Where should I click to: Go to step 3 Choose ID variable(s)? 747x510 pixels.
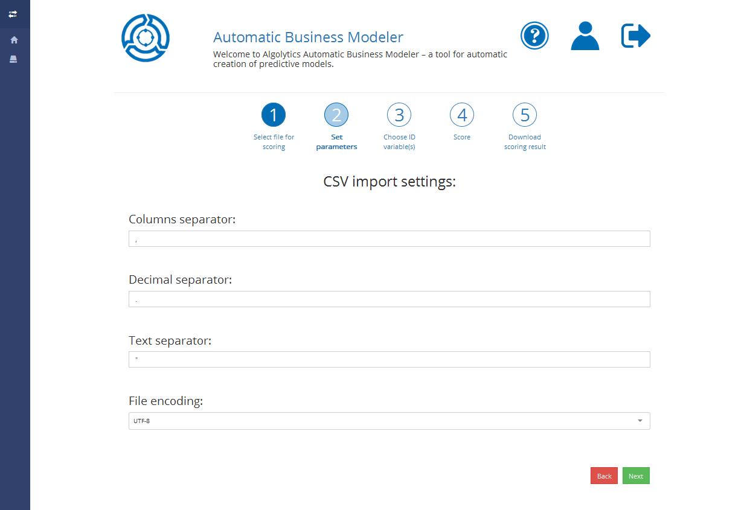[399, 115]
